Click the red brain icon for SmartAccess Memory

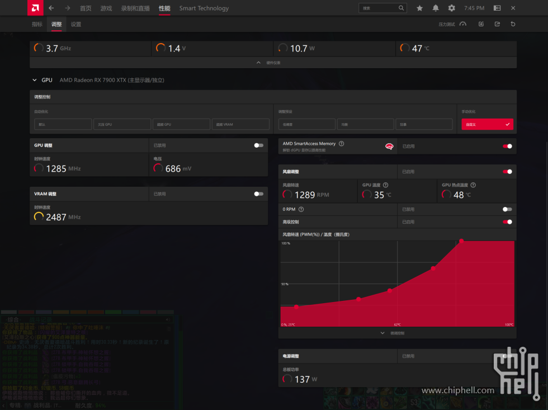(x=389, y=147)
